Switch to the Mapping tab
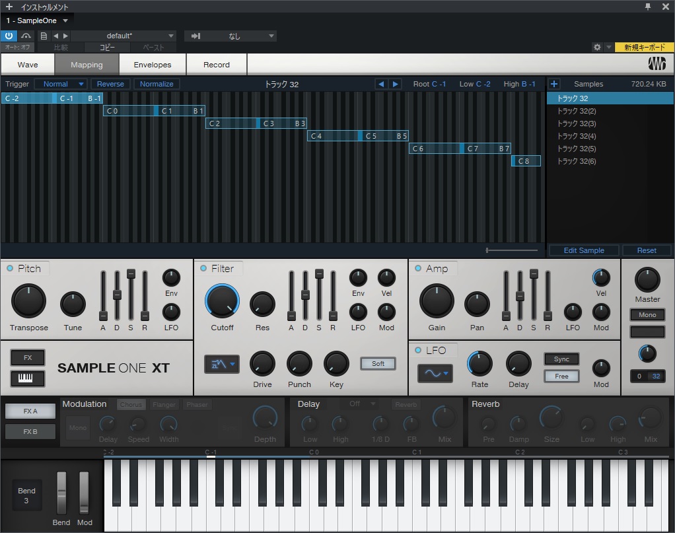The width and height of the screenshot is (675, 533). coord(87,65)
